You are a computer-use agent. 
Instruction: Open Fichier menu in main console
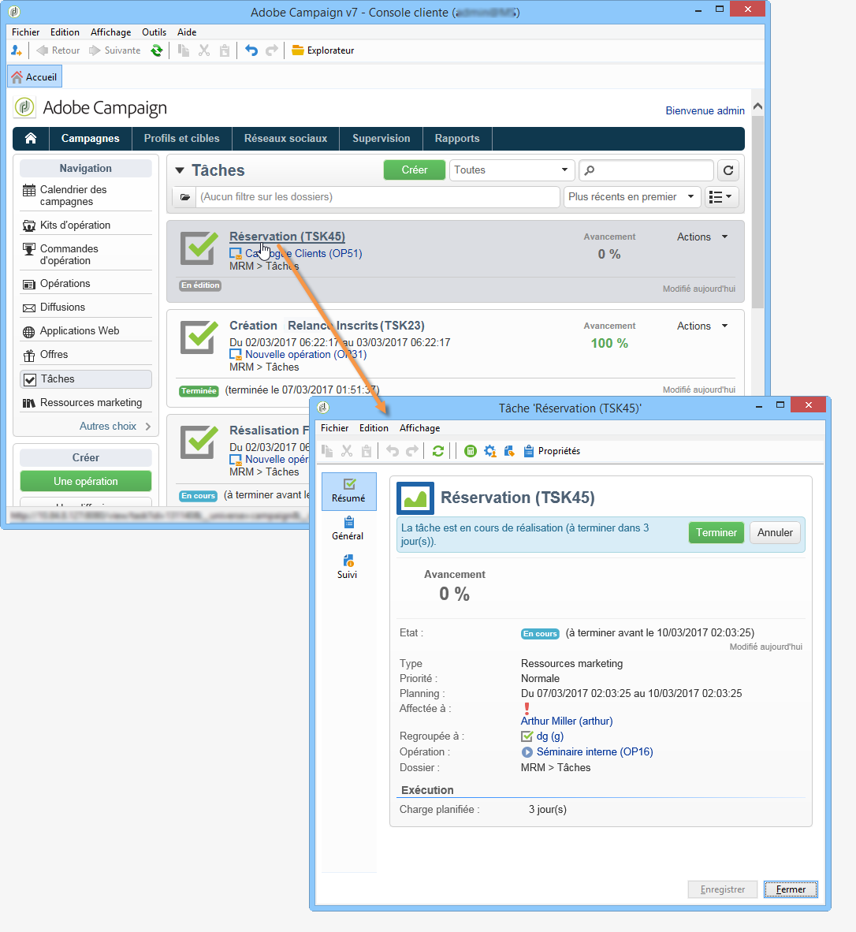(x=25, y=32)
